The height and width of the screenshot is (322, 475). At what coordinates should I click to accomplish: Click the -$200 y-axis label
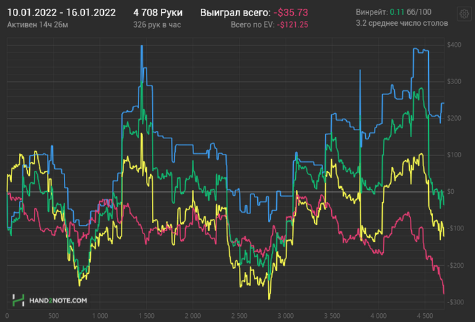click(x=454, y=266)
